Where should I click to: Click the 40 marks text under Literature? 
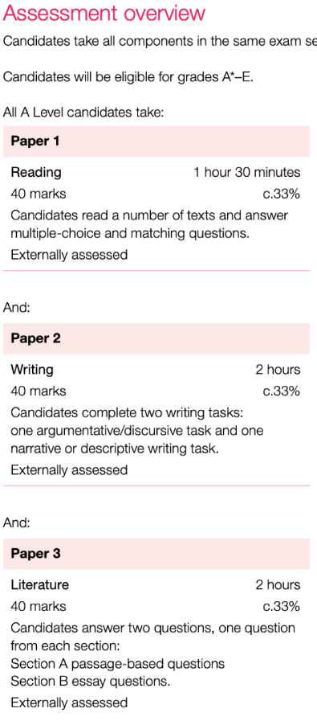39,607
